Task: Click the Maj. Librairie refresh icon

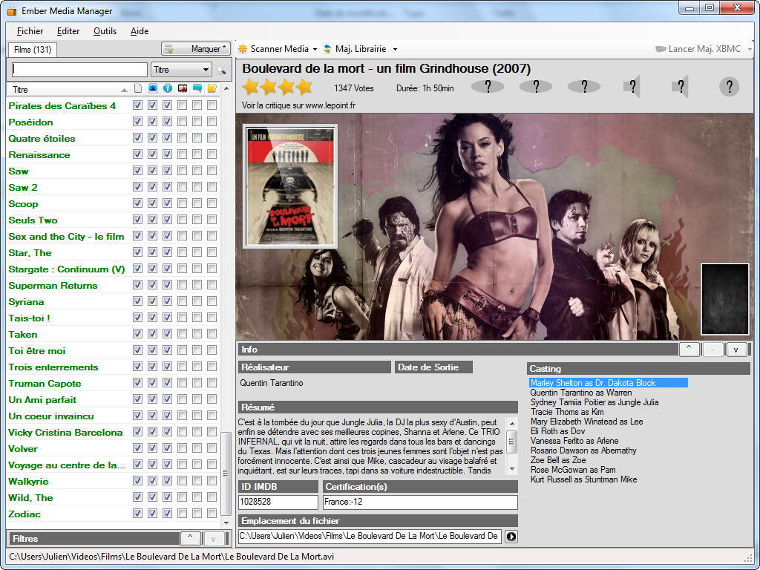Action: pyautogui.click(x=327, y=49)
